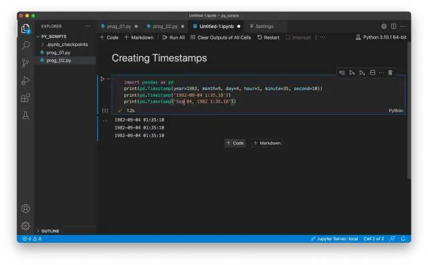Screen dimensions: 428x265
Task: Open cell output actions ellipsis
Action: click(105, 120)
